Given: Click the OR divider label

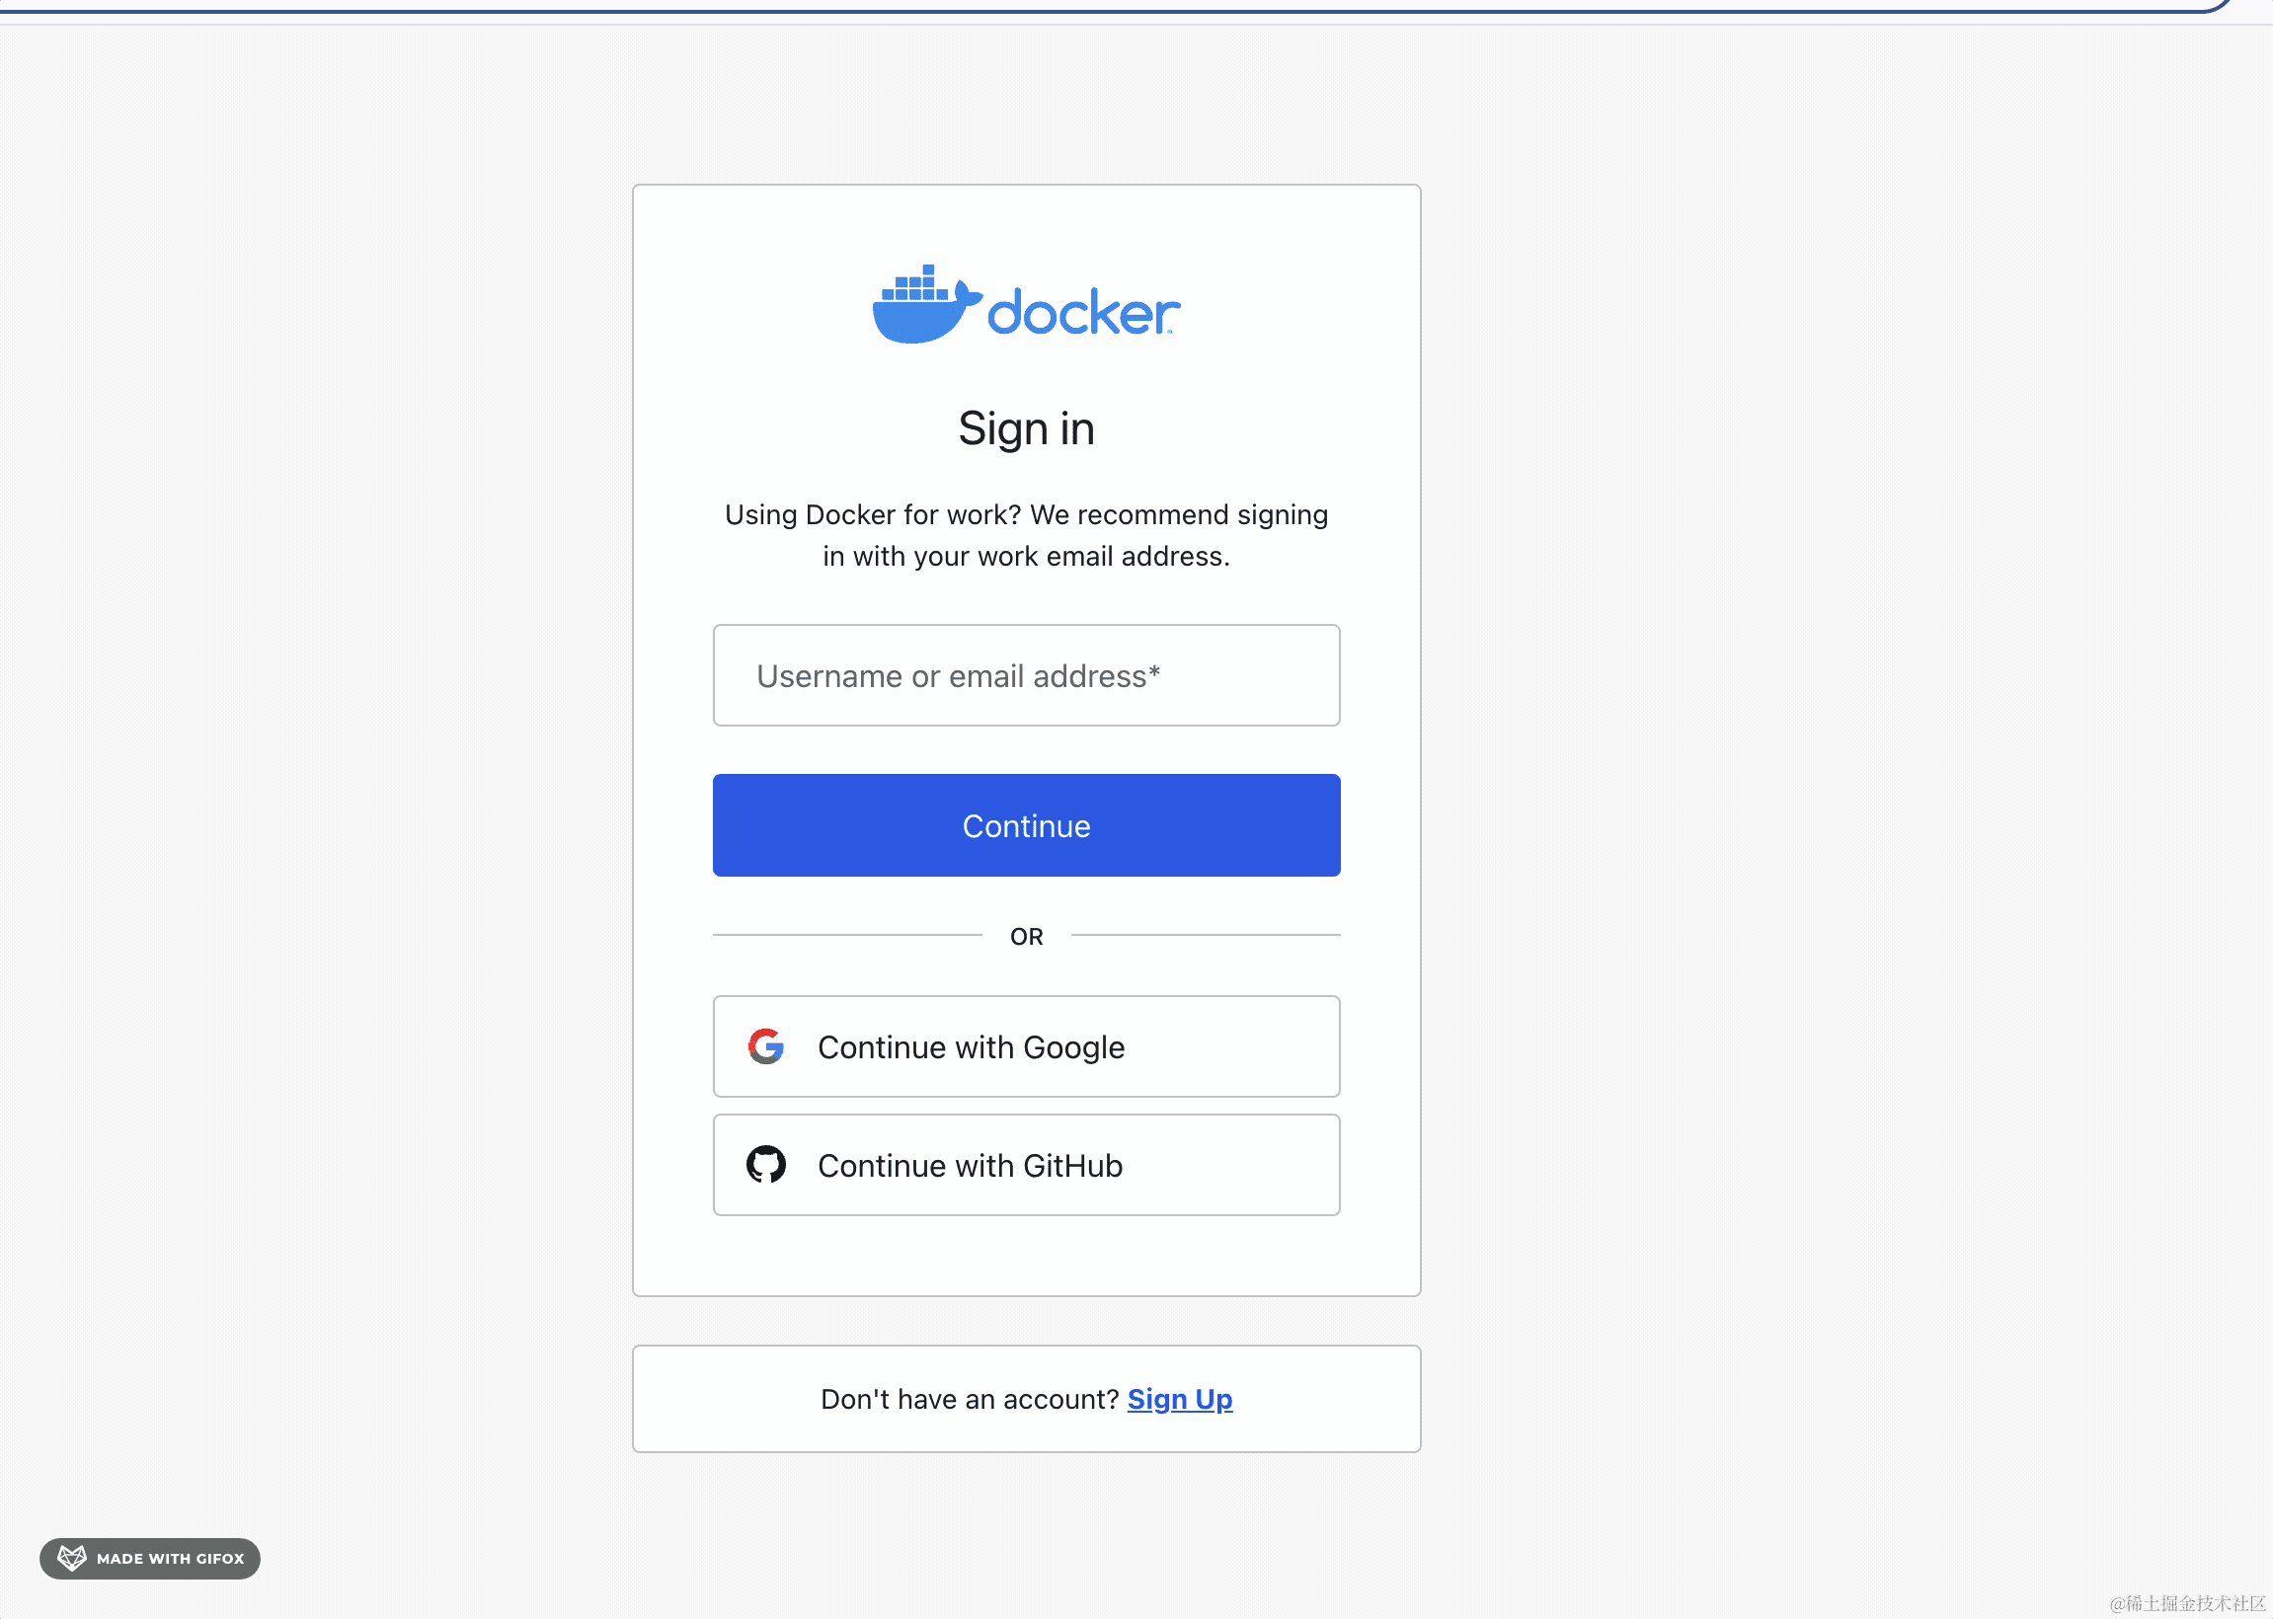Looking at the screenshot, I should (x=1026, y=936).
